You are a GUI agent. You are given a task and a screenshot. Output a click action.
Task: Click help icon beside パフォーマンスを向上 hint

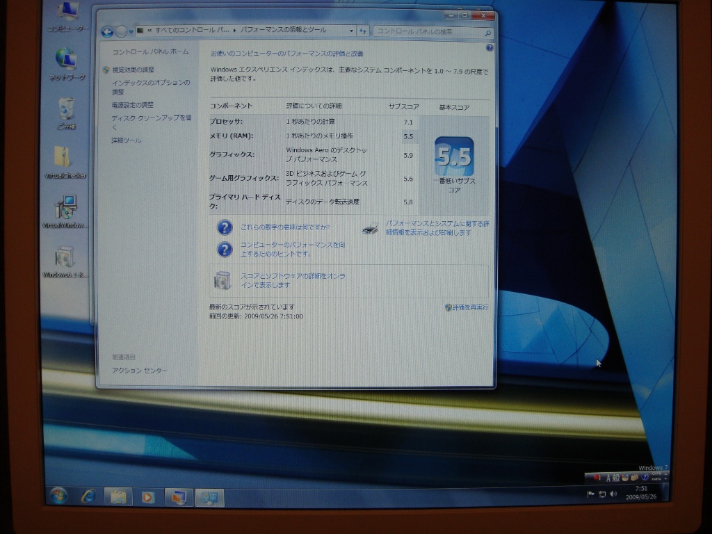click(225, 250)
